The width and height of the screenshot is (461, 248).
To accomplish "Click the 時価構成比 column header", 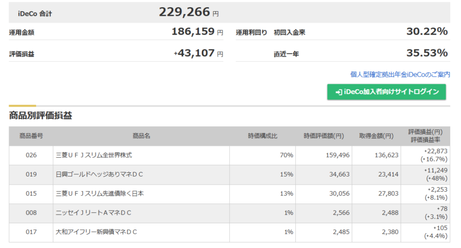I will pyautogui.click(x=262, y=136).
